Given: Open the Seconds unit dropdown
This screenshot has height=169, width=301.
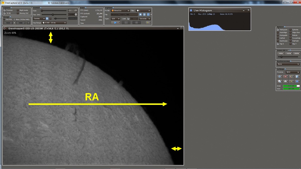Looking at the screenshot, I should [x=145, y=19].
